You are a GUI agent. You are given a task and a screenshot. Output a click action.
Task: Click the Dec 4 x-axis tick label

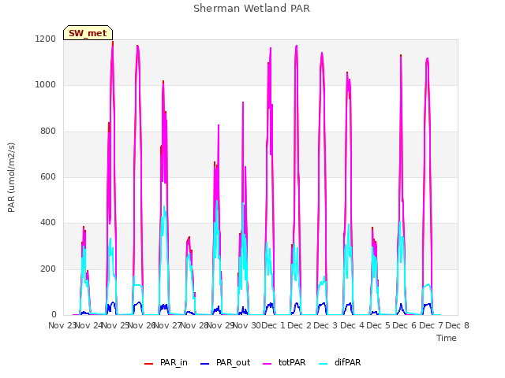coord(352,325)
